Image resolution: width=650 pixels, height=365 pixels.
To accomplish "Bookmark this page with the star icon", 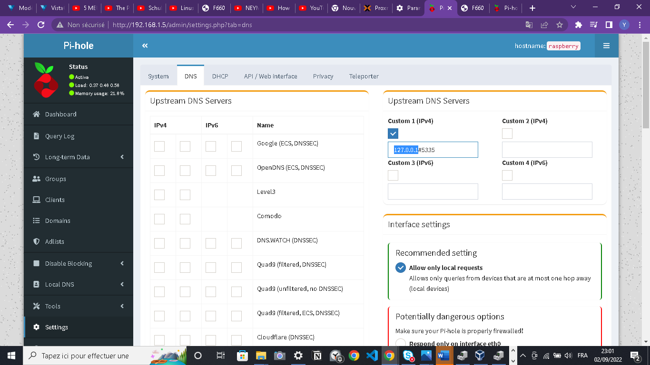I will tap(560, 25).
